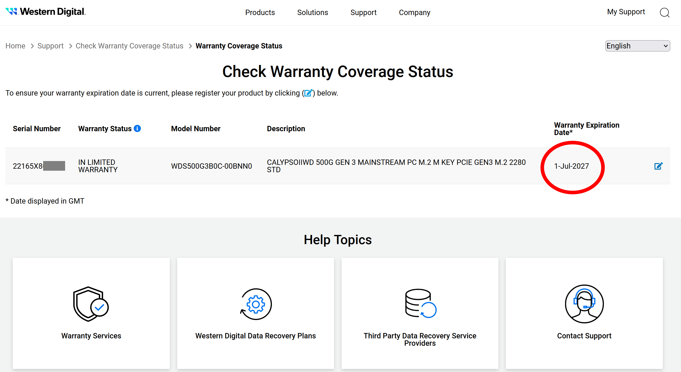Click model number WDS500G3B0C-00BNN0
This screenshot has width=681, height=372.
point(211,166)
